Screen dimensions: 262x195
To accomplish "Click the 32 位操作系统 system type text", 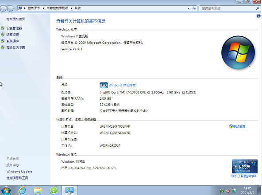I will point(110,105).
